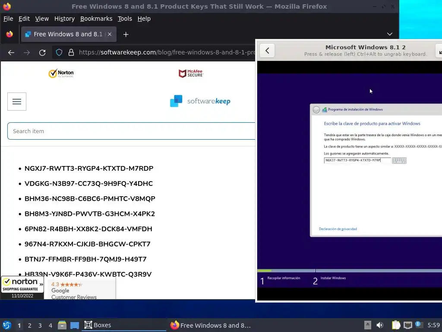Open the Tools menu

(x=125, y=19)
